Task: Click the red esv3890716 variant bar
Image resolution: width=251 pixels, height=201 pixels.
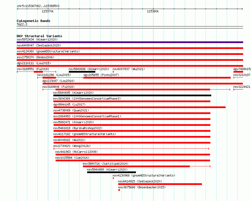Action: click(x=136, y=166)
